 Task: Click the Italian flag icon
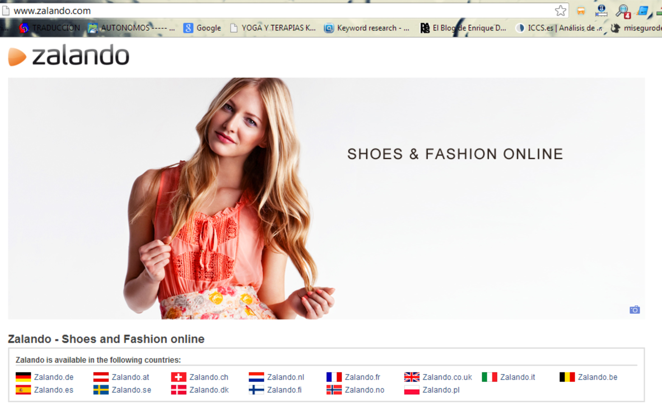(490, 377)
